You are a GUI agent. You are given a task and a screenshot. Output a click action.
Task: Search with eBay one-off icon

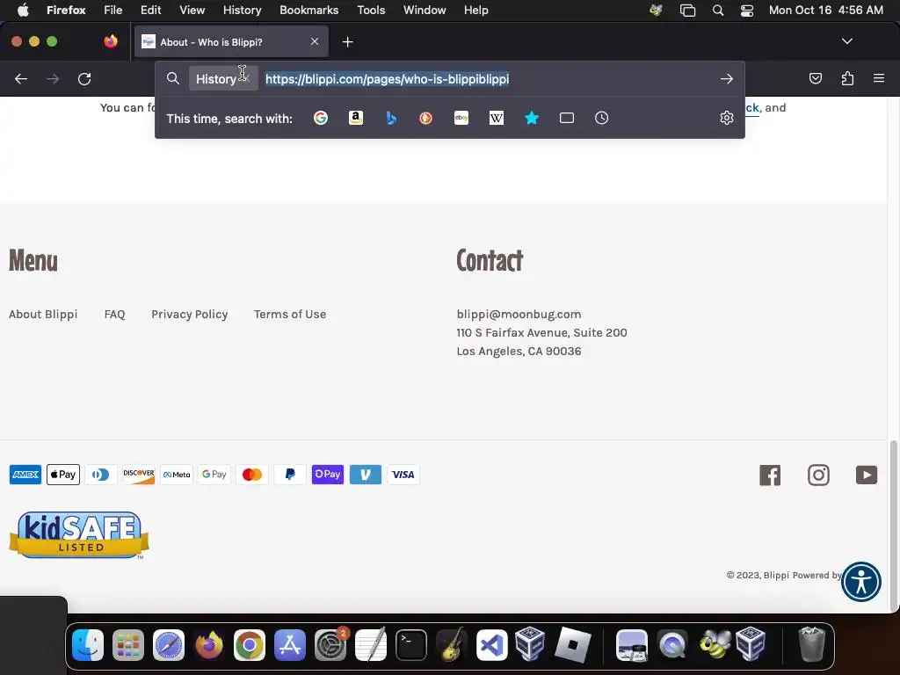coord(461,119)
